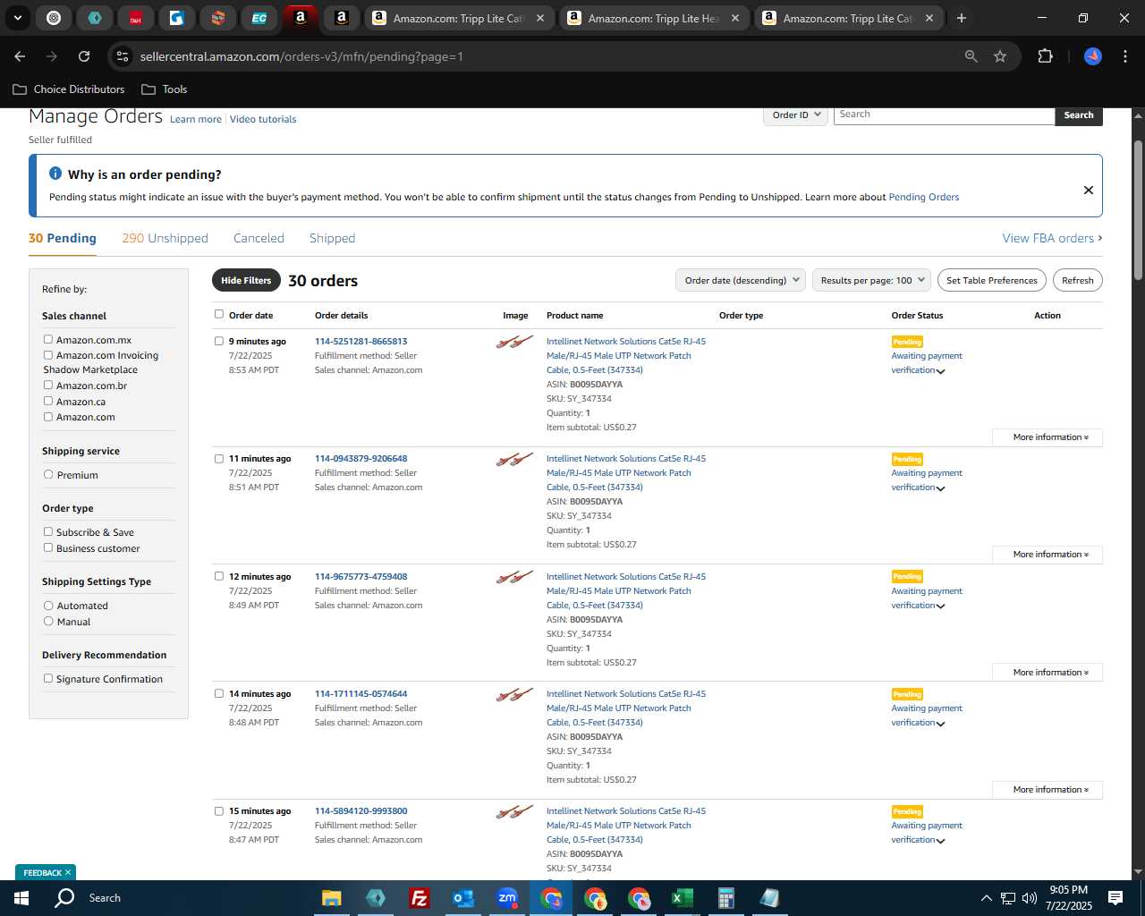Tick the checkbox for order 114-5251281-8665813
Image resolution: width=1145 pixels, height=916 pixels.
click(219, 341)
